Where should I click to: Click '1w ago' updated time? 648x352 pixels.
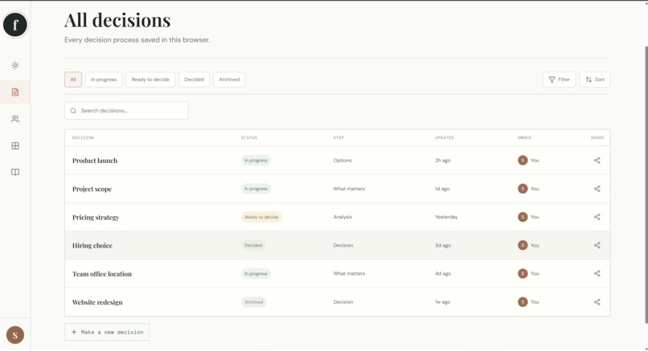[x=443, y=302]
